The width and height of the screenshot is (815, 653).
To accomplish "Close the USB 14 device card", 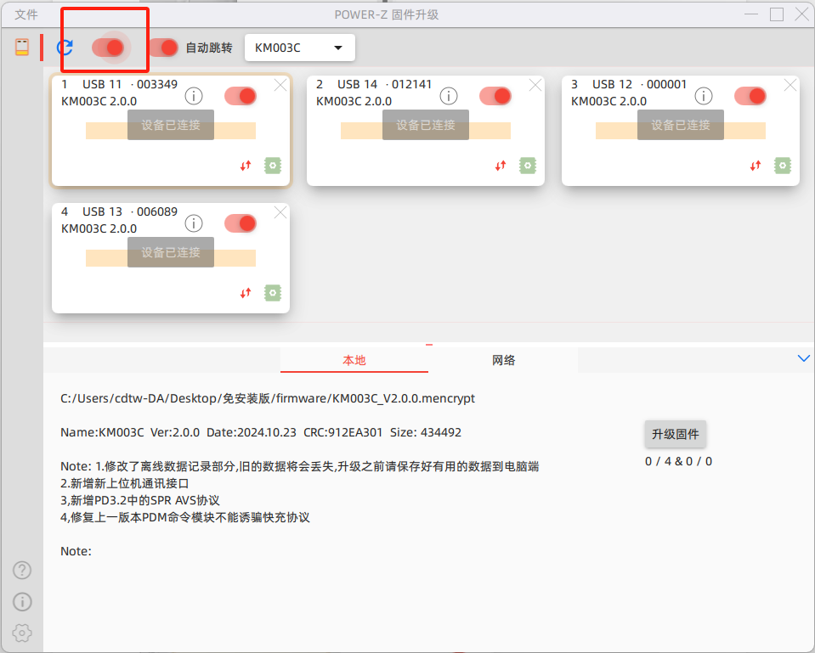I will pyautogui.click(x=535, y=85).
